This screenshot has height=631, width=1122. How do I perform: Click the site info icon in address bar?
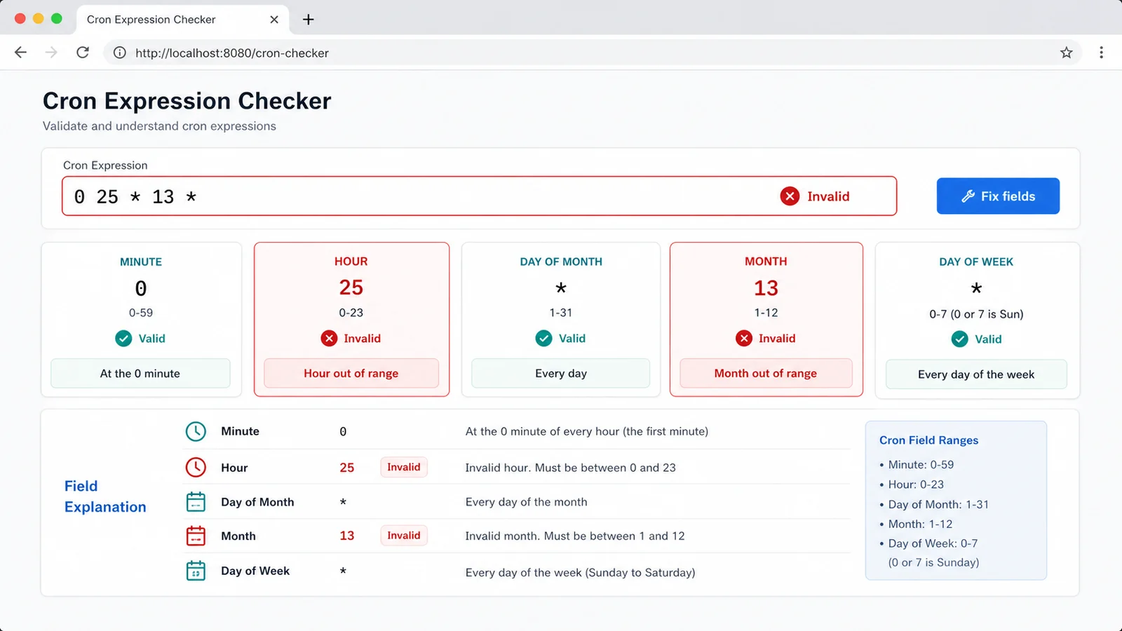click(120, 53)
